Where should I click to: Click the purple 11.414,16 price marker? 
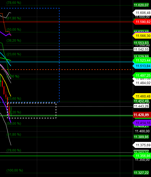click(x=142, y=123)
